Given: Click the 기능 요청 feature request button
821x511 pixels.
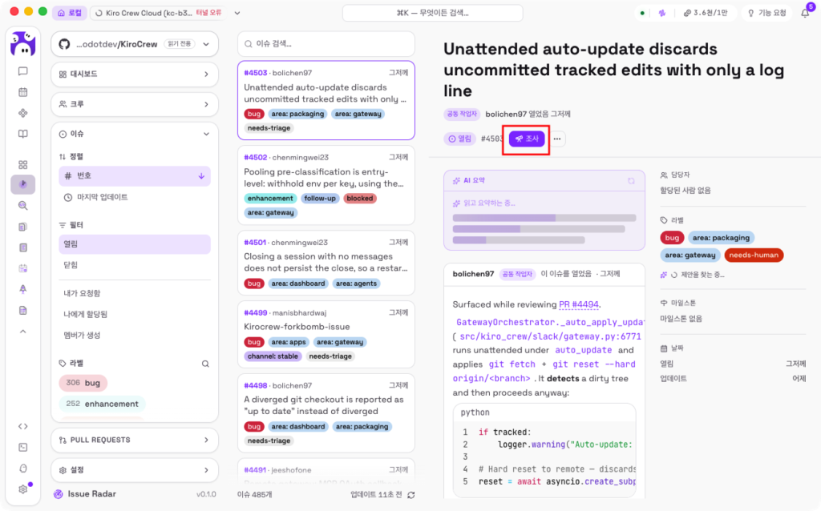Looking at the screenshot, I should pyautogui.click(x=767, y=13).
